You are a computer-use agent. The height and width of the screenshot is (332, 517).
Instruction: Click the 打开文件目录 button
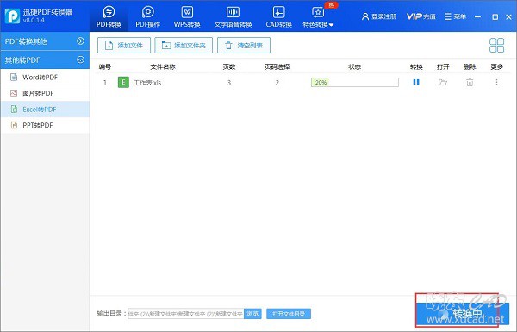(x=289, y=314)
